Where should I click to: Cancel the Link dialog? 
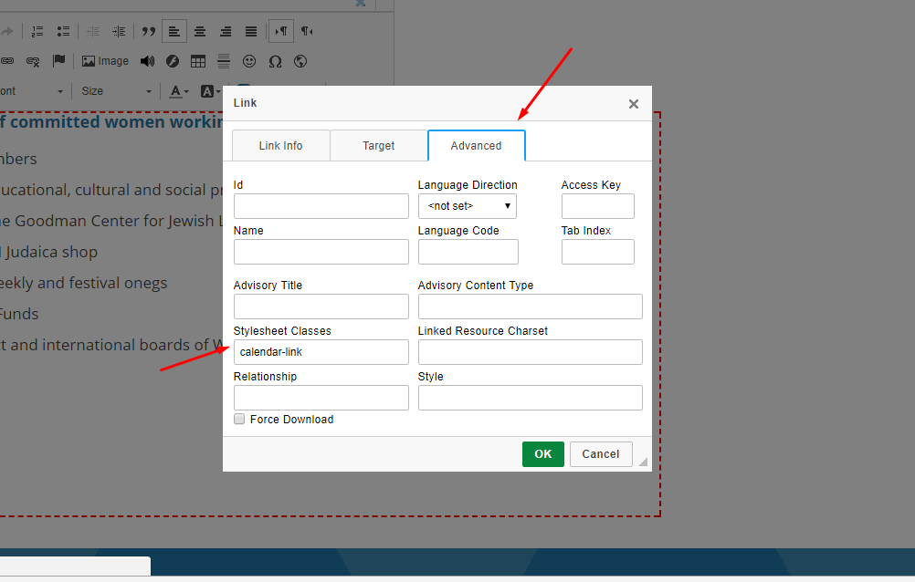click(x=601, y=454)
